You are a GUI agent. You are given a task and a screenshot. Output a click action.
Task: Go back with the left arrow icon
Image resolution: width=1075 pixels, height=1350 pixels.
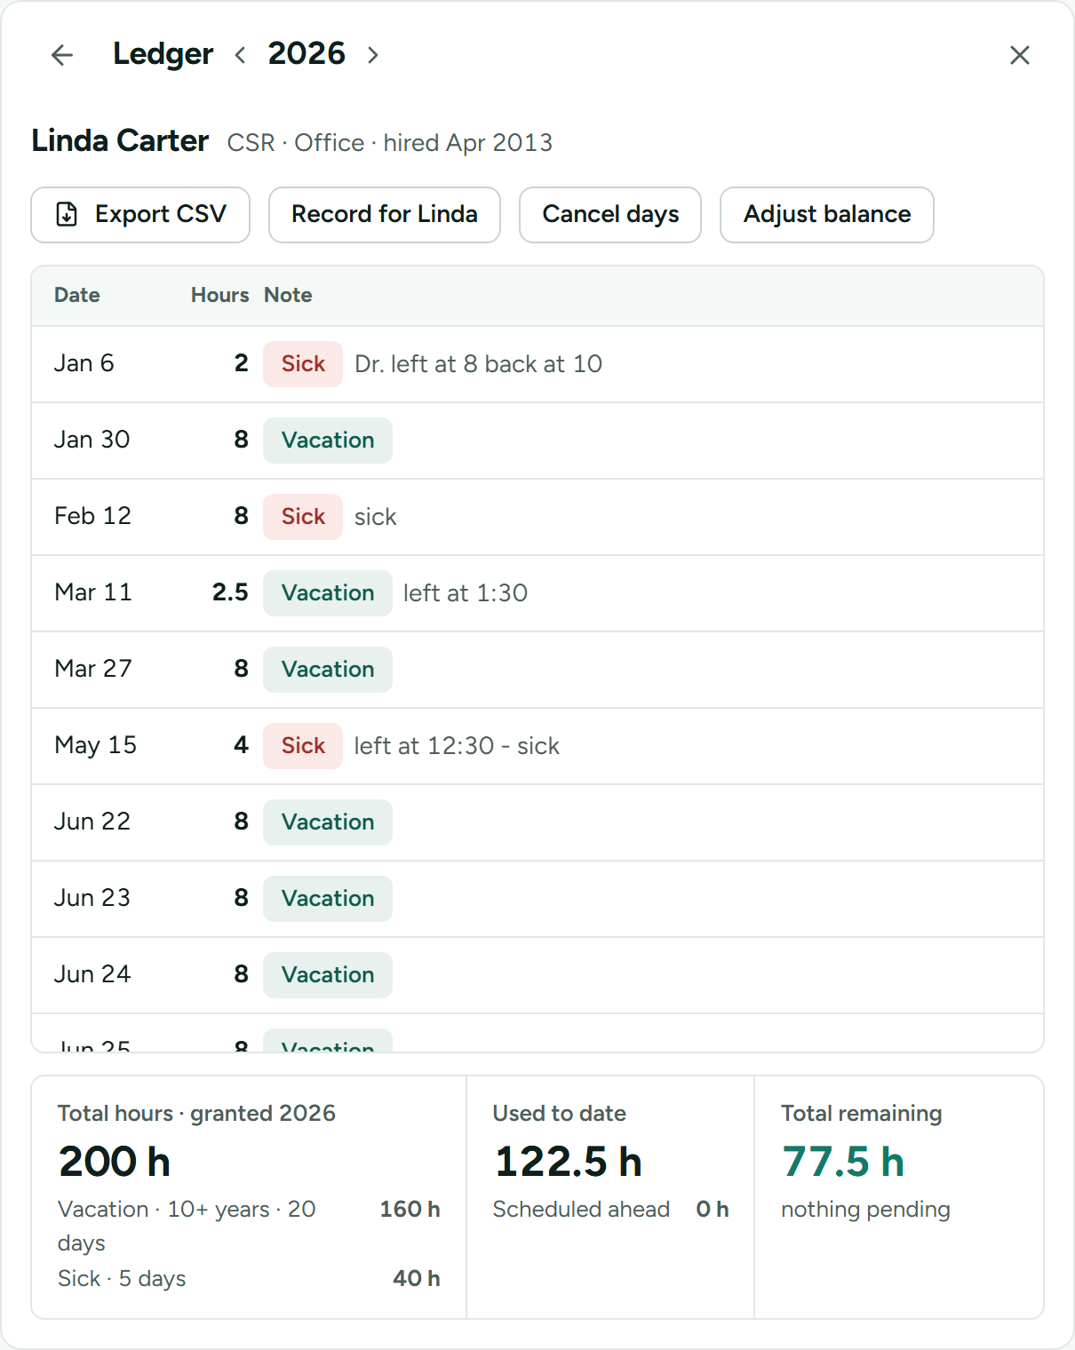point(62,55)
